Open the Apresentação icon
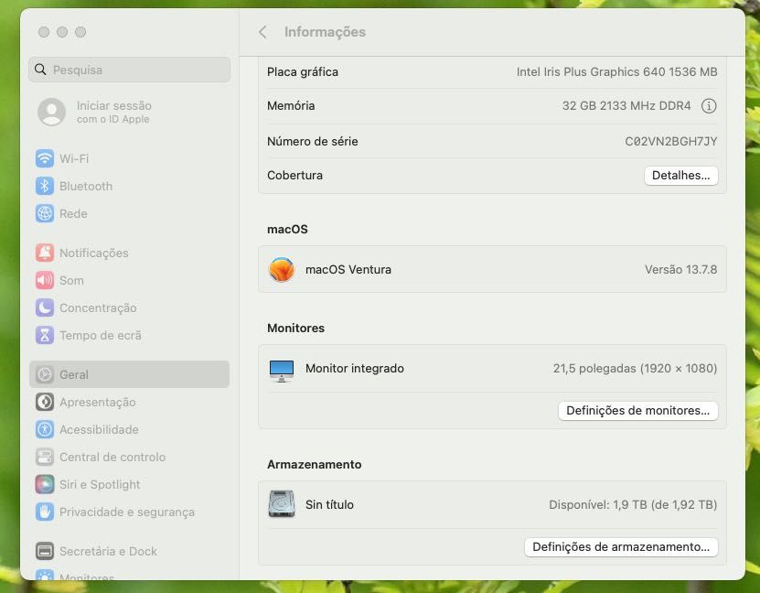 tap(45, 403)
